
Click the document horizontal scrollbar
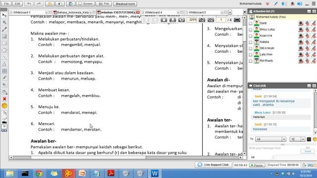pyautogui.click(x=125, y=158)
